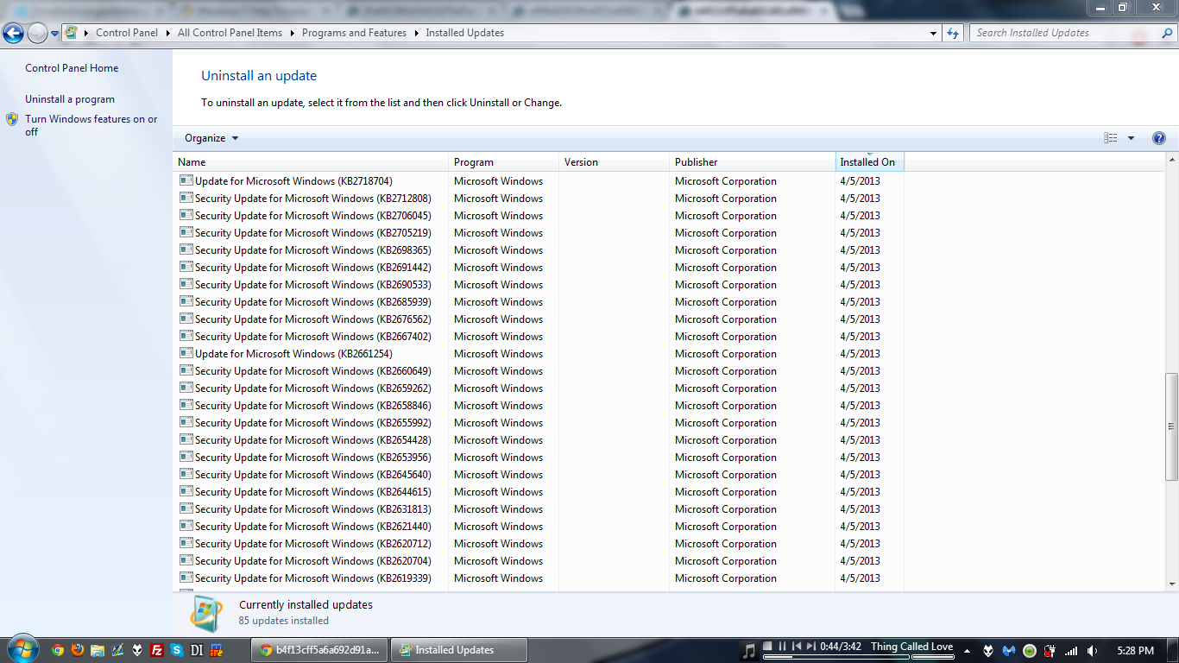Screen dimensions: 1179x663
Task: Open the Windows Start orb
Action: click(x=22, y=649)
